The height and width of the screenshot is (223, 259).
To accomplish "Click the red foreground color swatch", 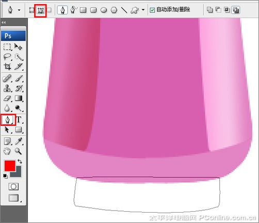I will (10, 166).
